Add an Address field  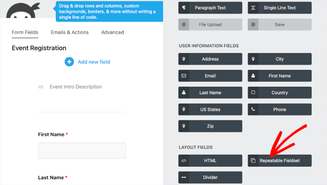click(210, 59)
